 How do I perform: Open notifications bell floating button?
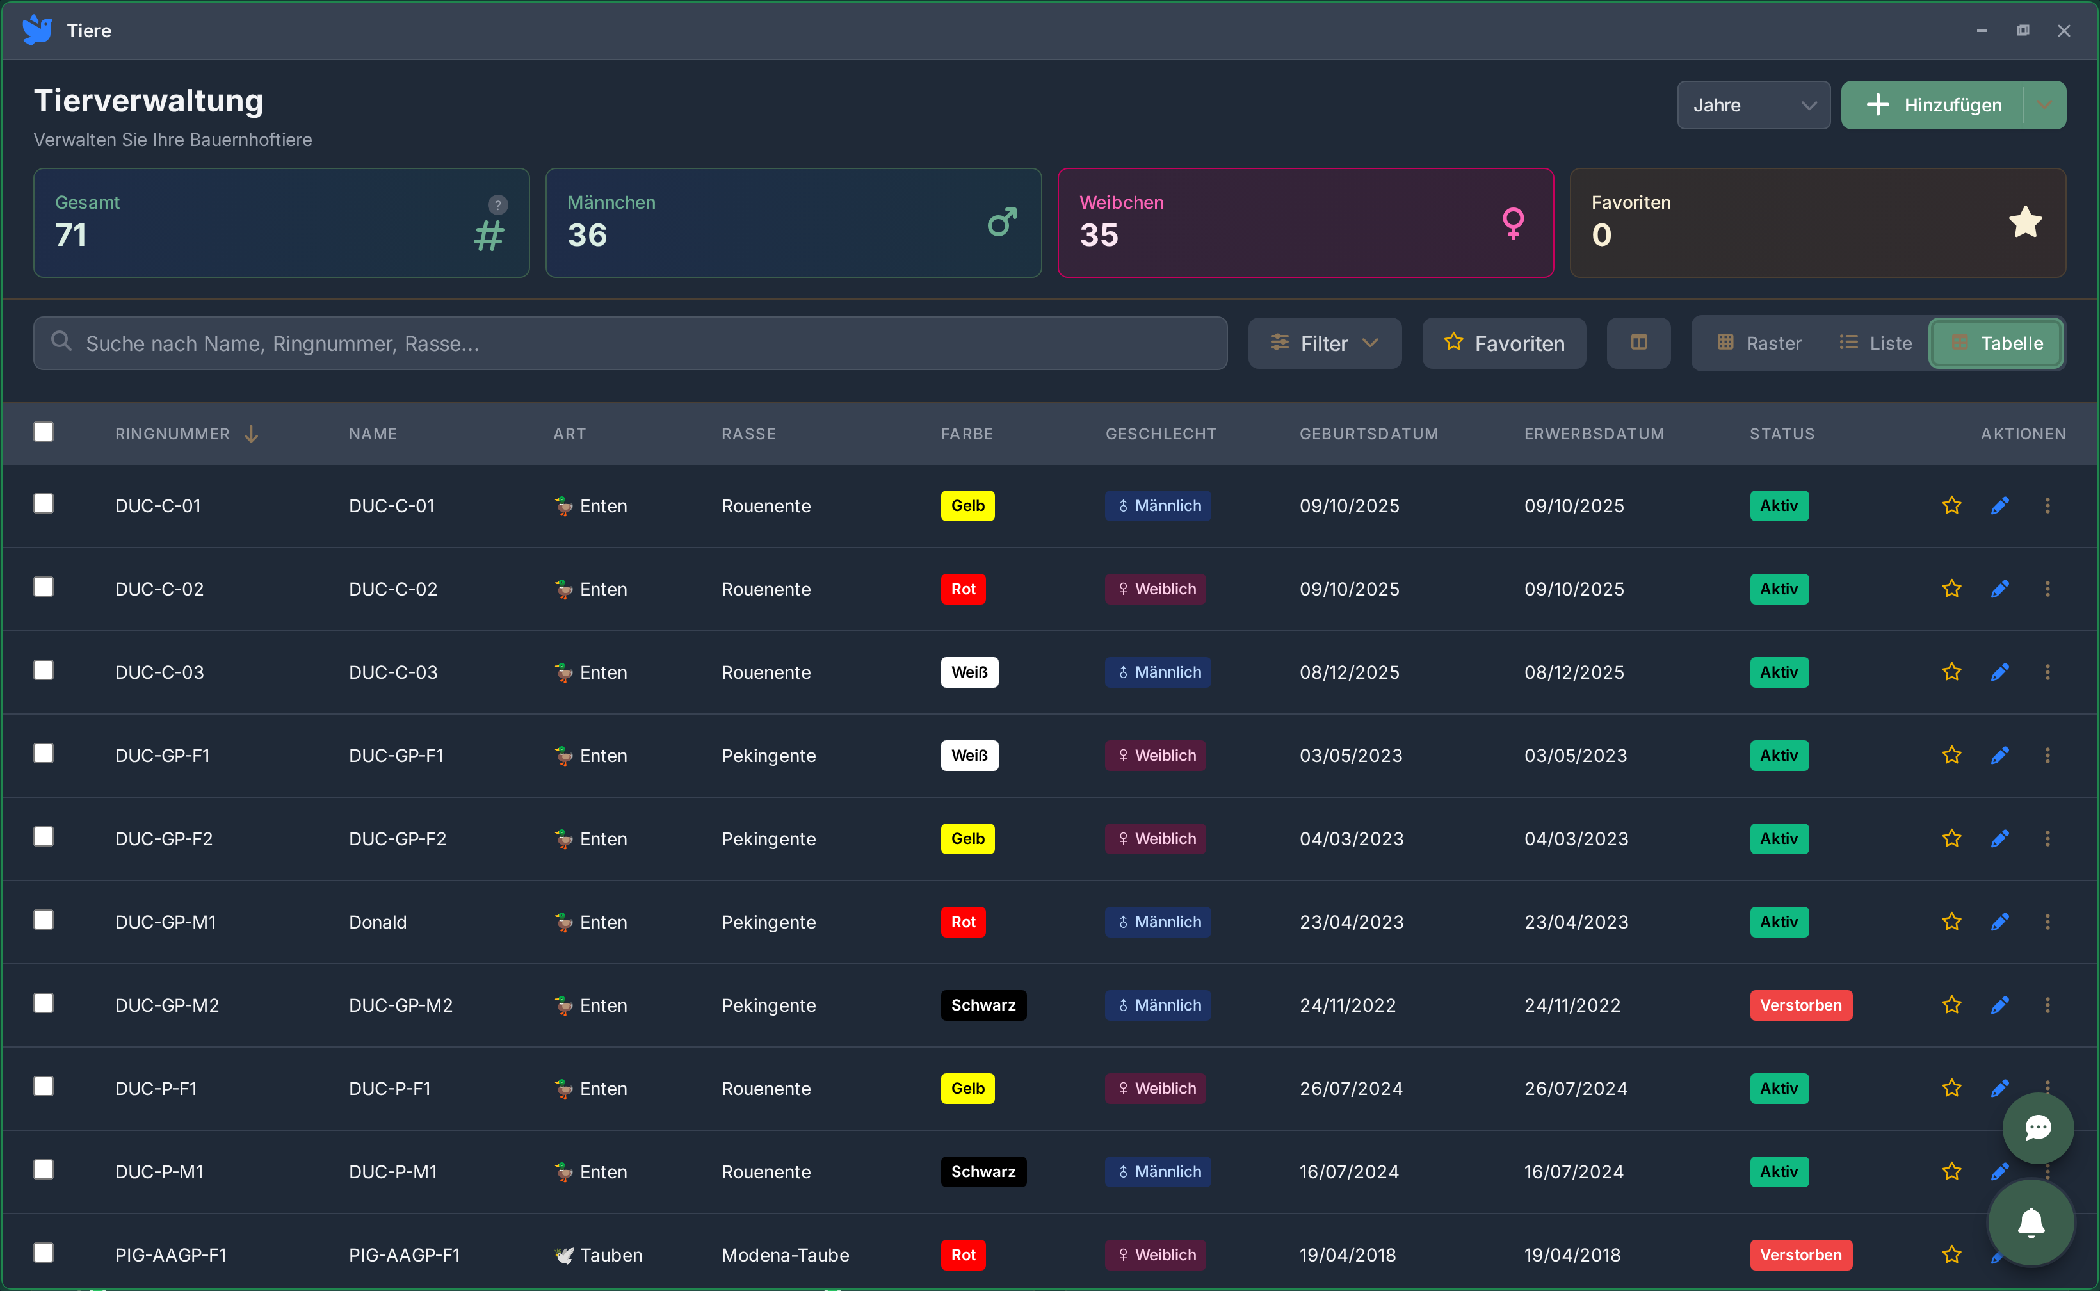2031,1222
